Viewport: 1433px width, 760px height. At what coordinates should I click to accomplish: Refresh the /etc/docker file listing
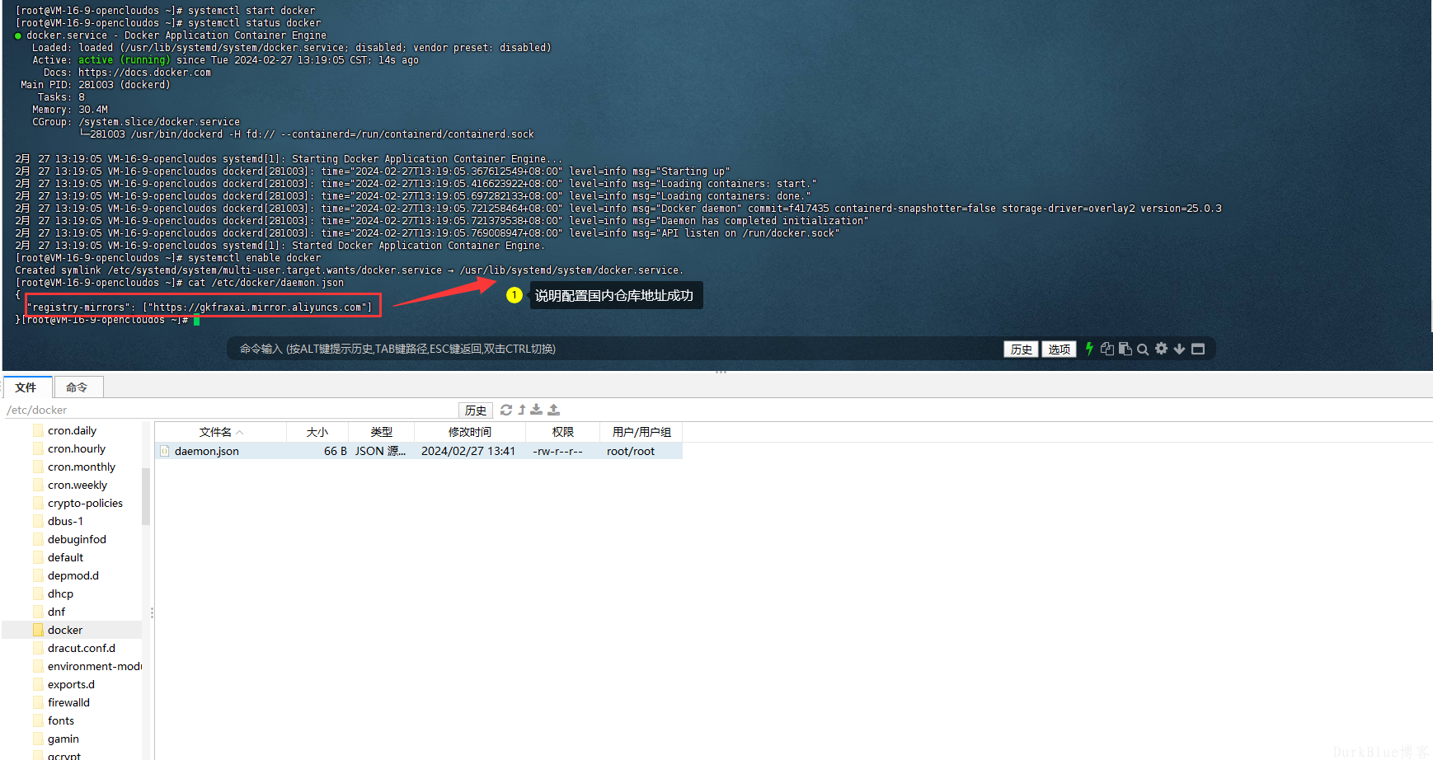[506, 410]
